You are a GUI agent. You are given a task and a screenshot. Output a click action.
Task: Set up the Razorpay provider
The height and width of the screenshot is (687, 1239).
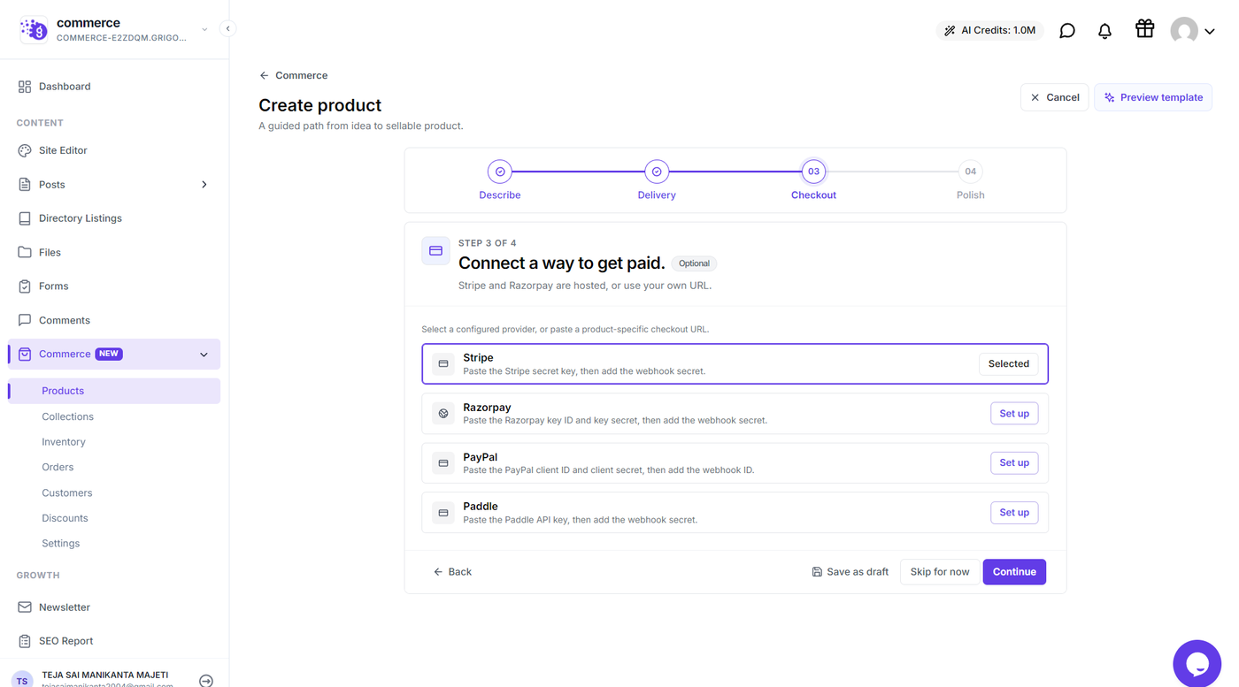[1013, 413]
